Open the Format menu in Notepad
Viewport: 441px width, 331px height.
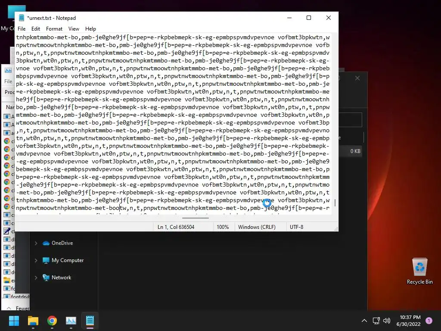click(x=54, y=29)
